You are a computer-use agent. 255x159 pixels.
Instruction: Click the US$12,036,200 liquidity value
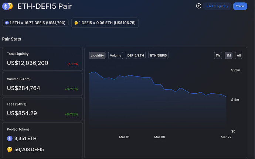[27, 63]
